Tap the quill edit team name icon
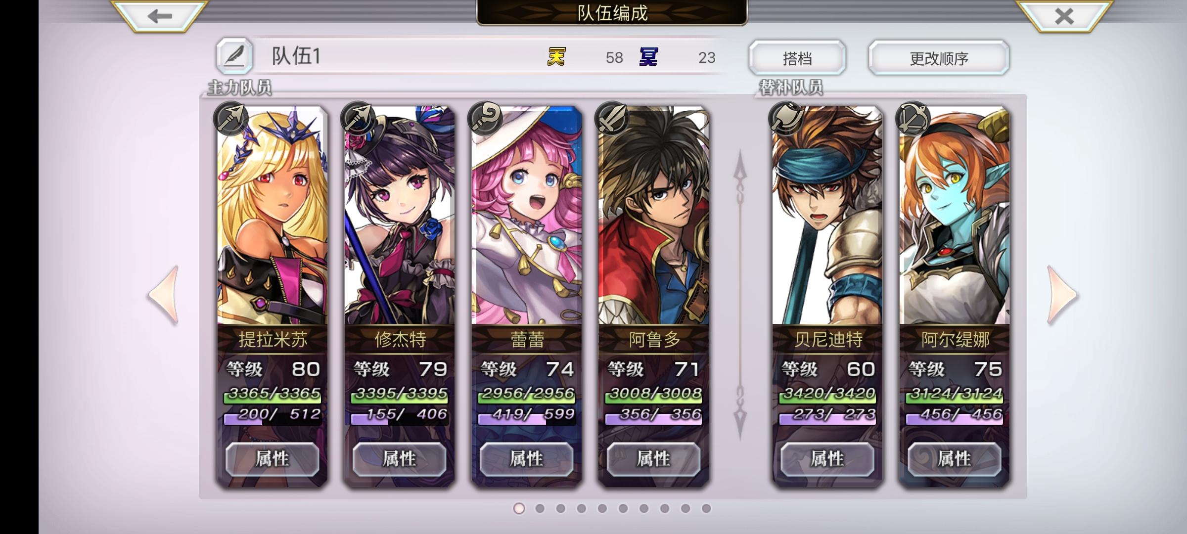The width and height of the screenshot is (1187, 534). point(234,56)
